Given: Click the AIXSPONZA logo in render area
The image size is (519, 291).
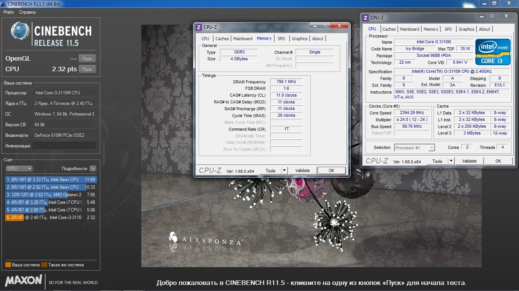Looking at the screenshot, I should (x=206, y=240).
